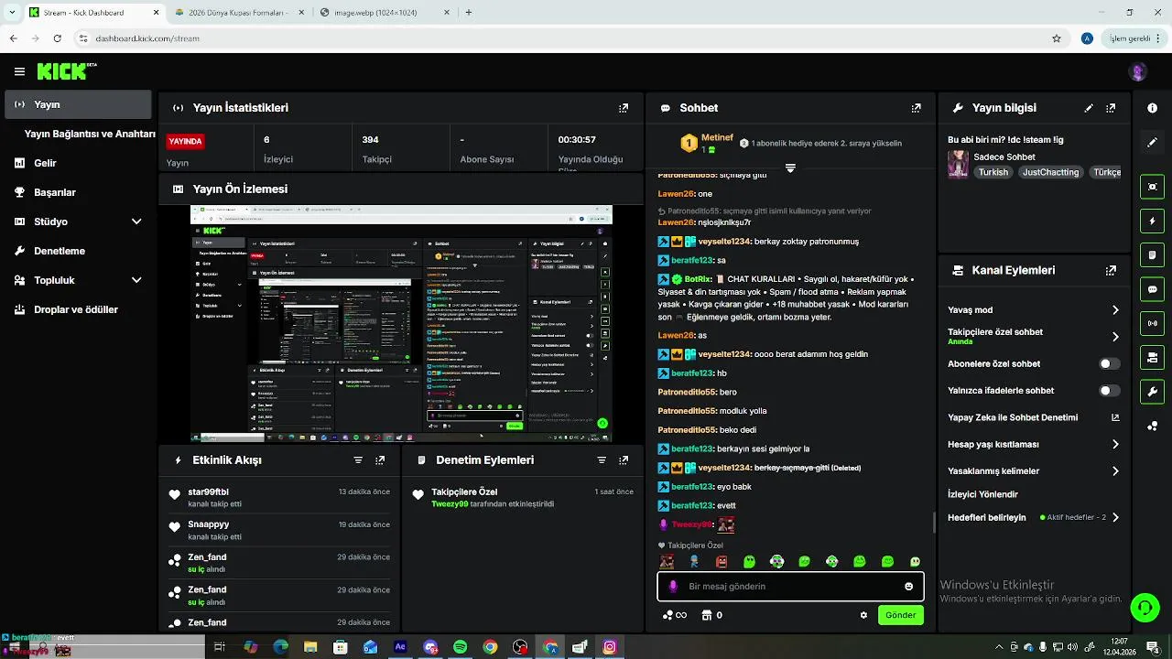
Task: Open File Explorer from the taskbar
Action: click(x=310, y=647)
